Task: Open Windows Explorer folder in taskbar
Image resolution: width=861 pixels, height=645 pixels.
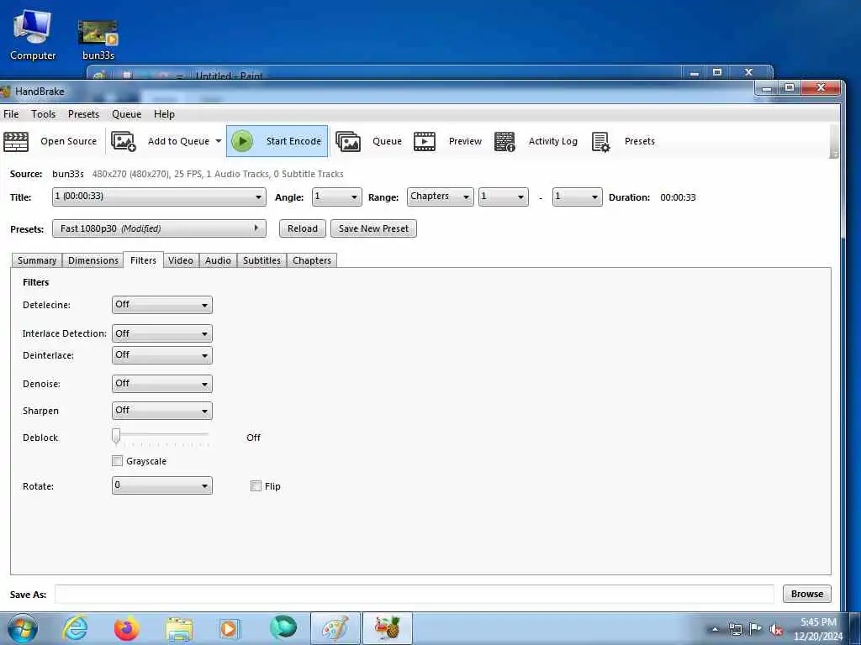Action: pyautogui.click(x=179, y=628)
